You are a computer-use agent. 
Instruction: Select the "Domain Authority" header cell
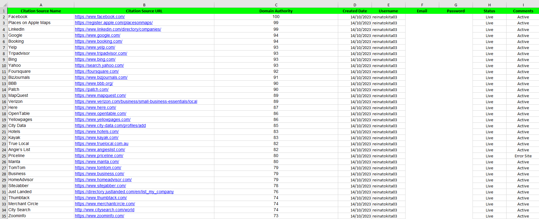276,11
